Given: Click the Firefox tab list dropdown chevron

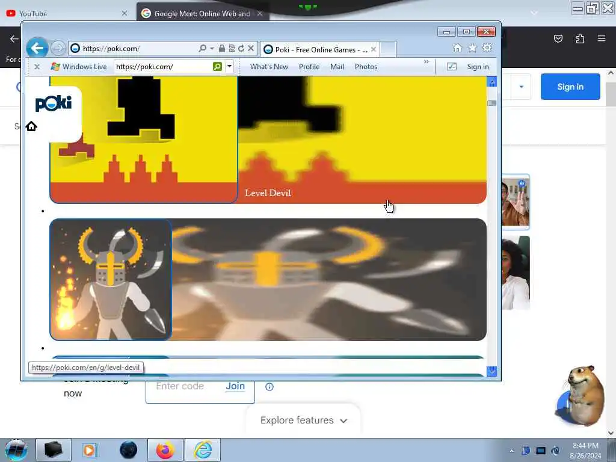Looking at the screenshot, I should coord(534,13).
